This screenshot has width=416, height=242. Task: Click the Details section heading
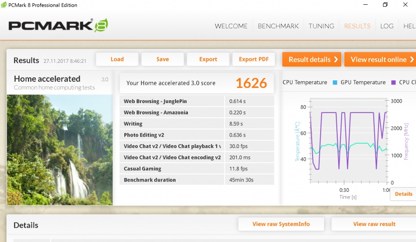tap(26, 225)
